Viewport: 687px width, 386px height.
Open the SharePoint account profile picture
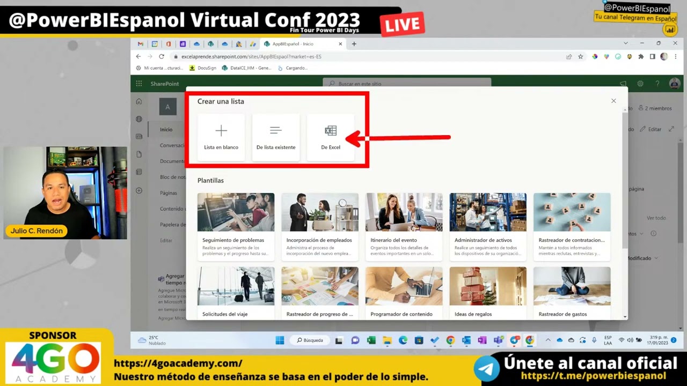coord(675,84)
